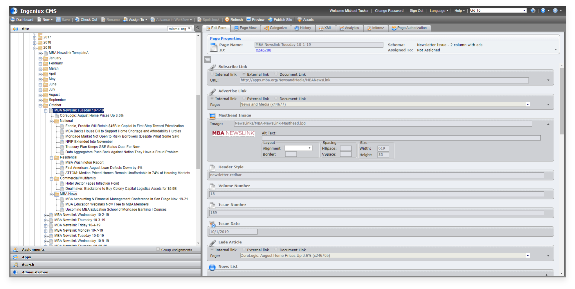Click the site tree vertical scrollbar
Image resolution: width=575 pixels, height=289 pixels.
tap(198, 132)
